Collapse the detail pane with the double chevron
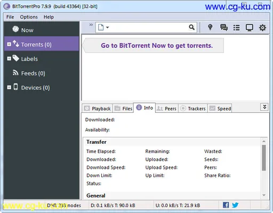Screen dimensions: 273x213 click(x=264, y=107)
